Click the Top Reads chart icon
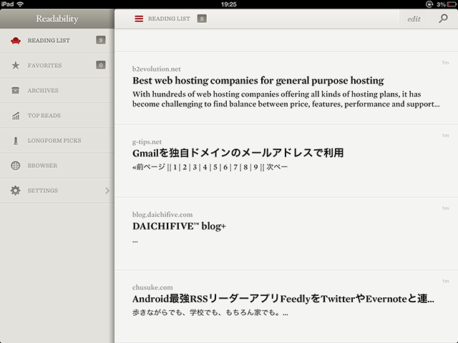This screenshot has height=343, width=458. point(16,116)
